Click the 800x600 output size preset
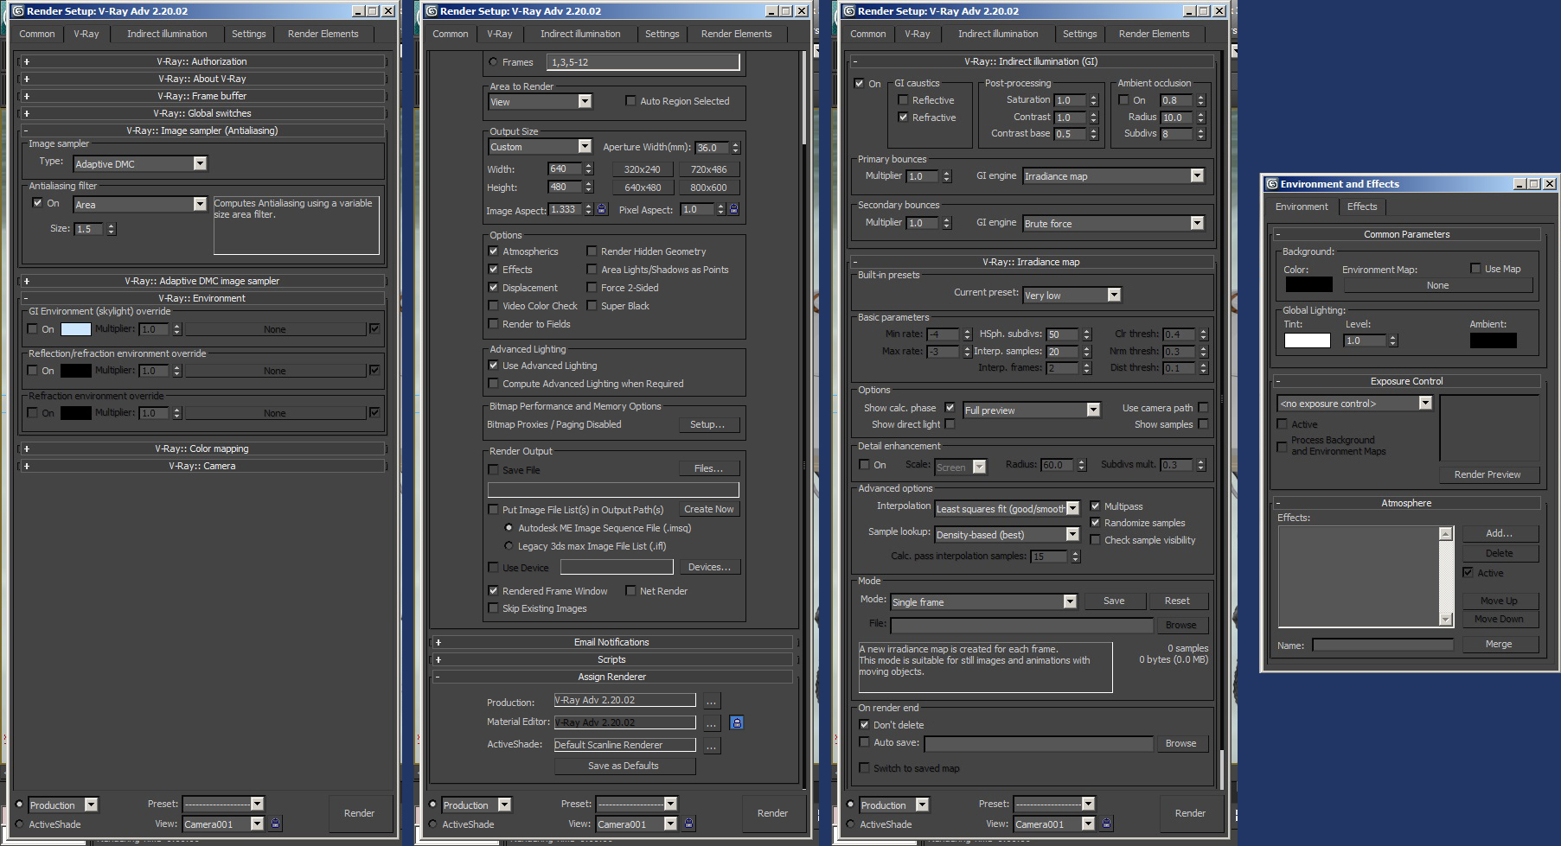1561x846 pixels. coord(708,188)
